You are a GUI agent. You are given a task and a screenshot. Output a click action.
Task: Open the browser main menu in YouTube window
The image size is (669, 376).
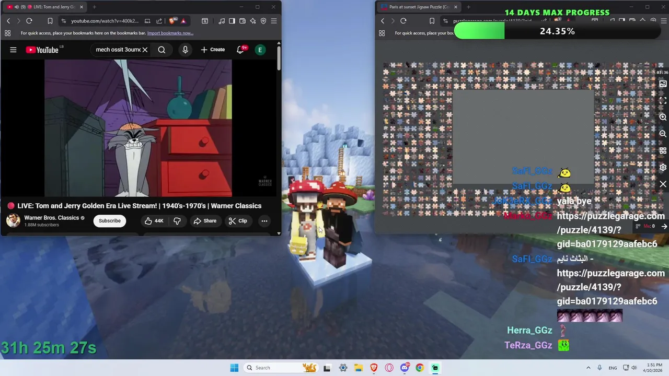(x=274, y=21)
